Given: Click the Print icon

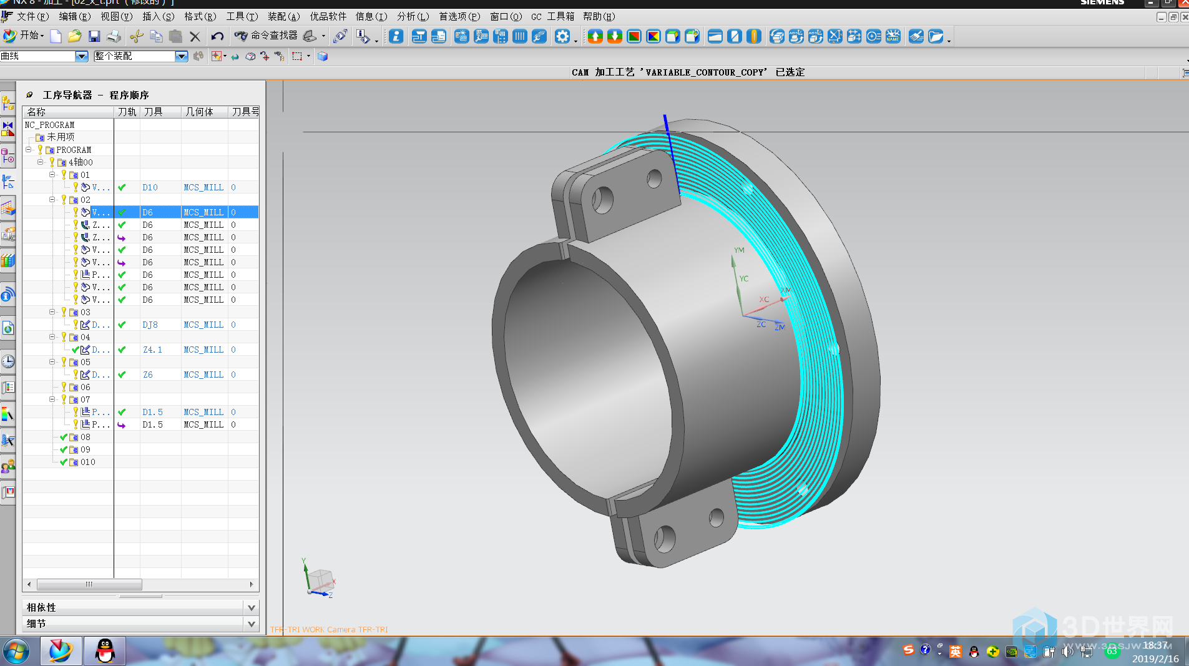Looking at the screenshot, I should (114, 36).
